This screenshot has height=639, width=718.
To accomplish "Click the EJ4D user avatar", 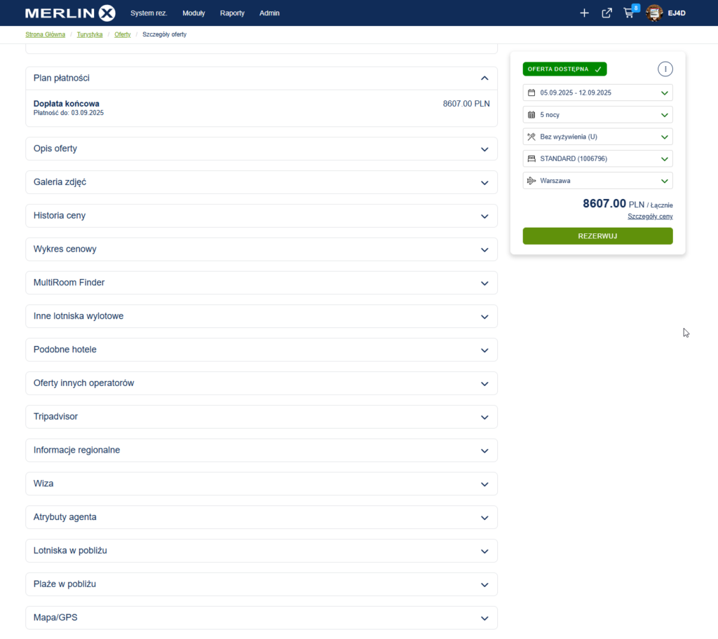I will coord(654,13).
